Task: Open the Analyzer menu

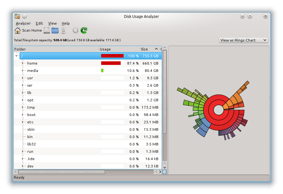Action: tap(23, 23)
